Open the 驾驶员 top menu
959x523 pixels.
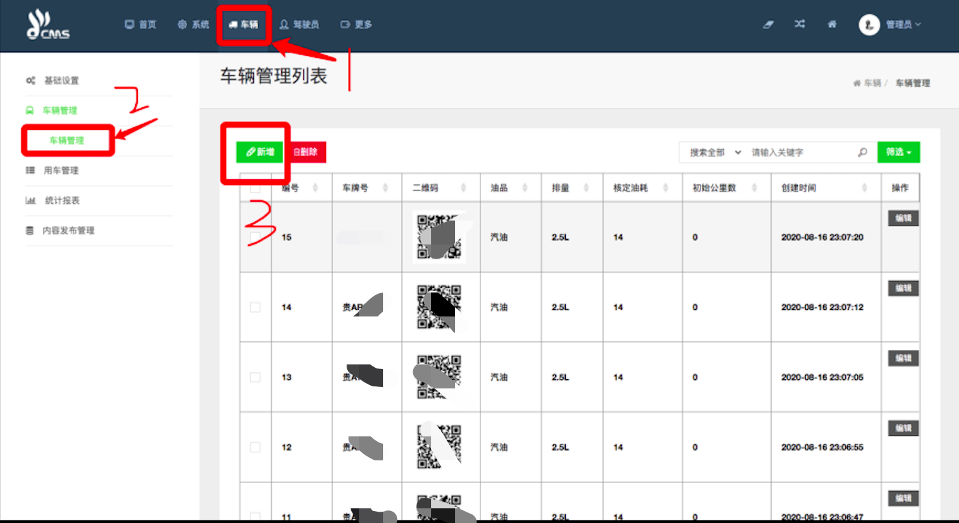(x=299, y=25)
